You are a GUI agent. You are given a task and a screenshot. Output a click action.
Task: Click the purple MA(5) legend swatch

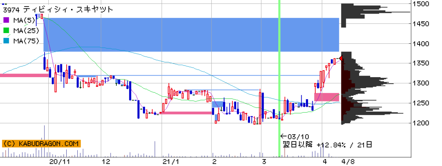(x=6, y=20)
